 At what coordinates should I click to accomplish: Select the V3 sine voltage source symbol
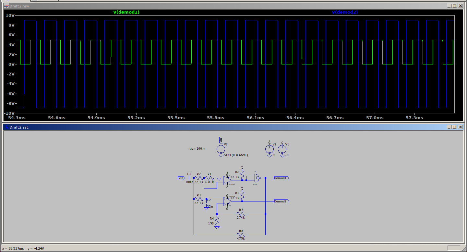(x=221, y=149)
